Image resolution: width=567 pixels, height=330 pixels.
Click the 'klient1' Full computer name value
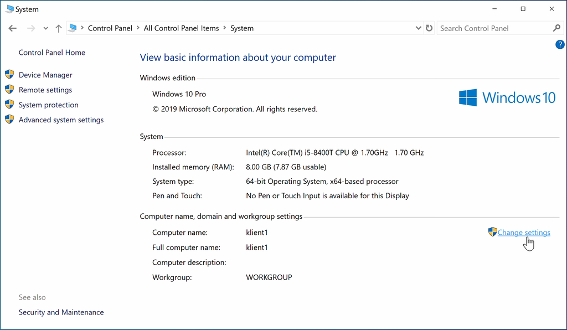point(257,248)
